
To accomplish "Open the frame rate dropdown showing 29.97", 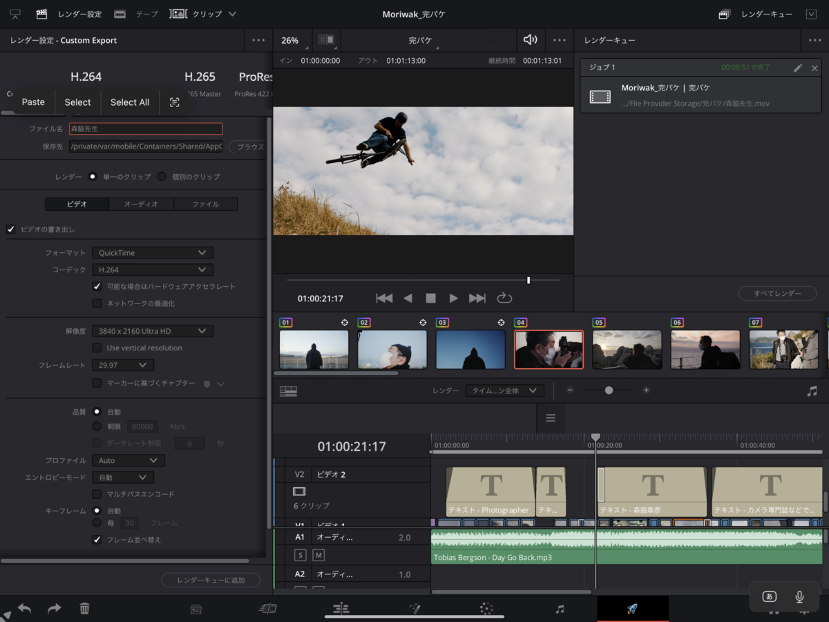I will click(122, 364).
